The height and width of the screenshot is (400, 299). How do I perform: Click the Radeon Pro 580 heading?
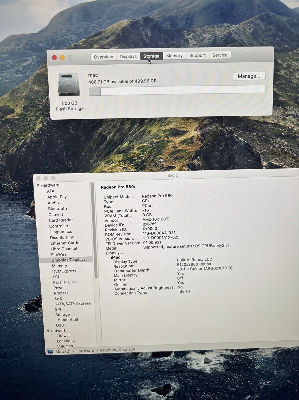click(x=118, y=187)
